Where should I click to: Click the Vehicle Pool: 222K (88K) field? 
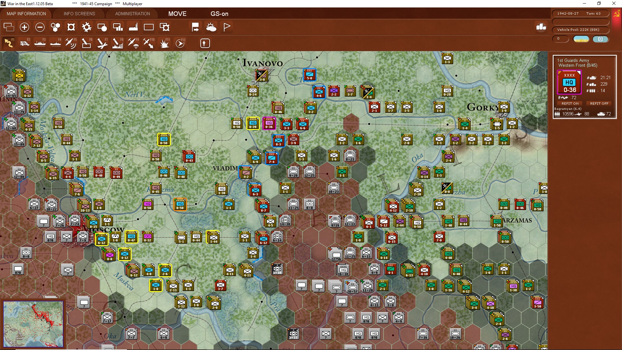pos(581,30)
